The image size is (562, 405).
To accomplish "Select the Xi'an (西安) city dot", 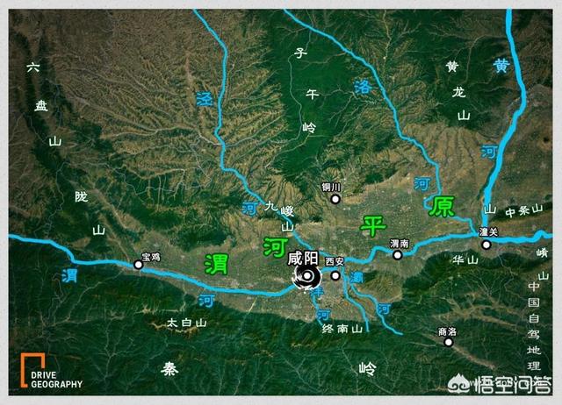I will click(x=335, y=275).
